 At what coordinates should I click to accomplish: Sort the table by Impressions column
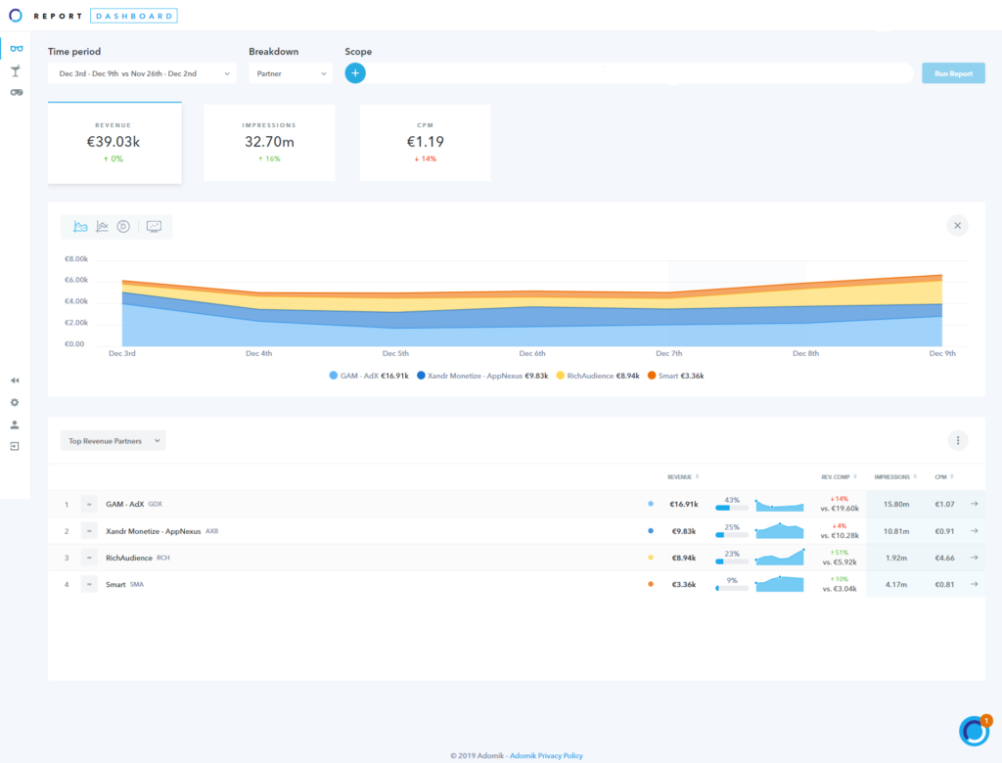click(x=895, y=476)
